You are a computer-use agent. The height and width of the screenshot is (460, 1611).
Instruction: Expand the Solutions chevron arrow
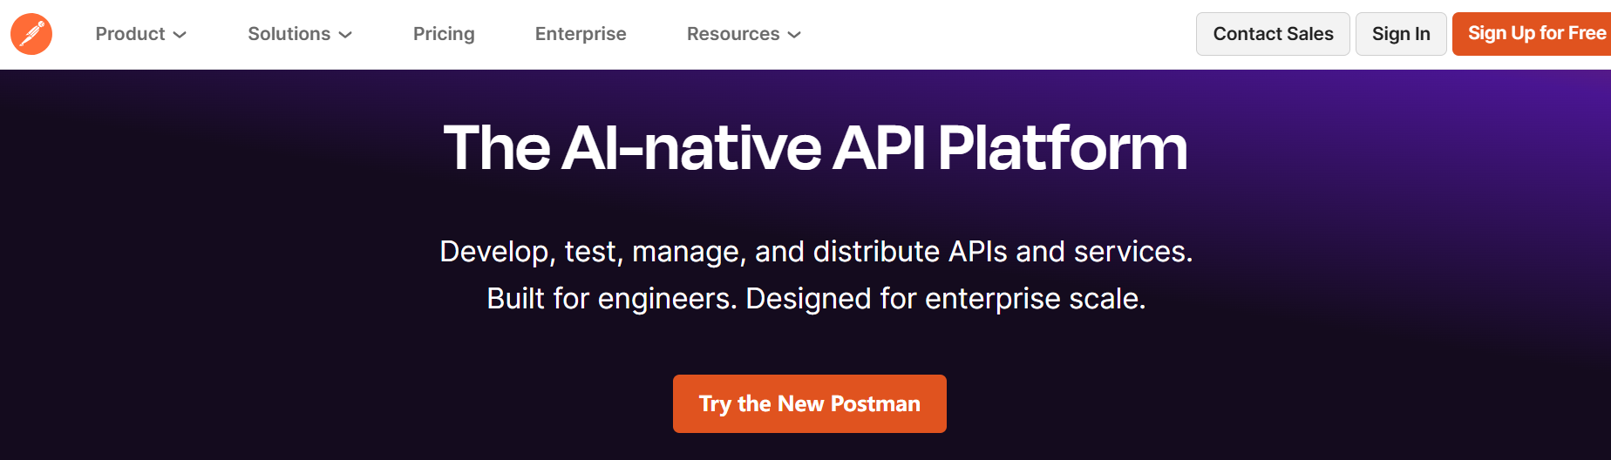345,35
